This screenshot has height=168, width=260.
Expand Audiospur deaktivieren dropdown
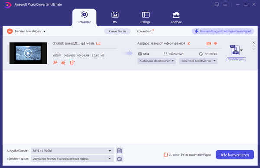pos(156,61)
